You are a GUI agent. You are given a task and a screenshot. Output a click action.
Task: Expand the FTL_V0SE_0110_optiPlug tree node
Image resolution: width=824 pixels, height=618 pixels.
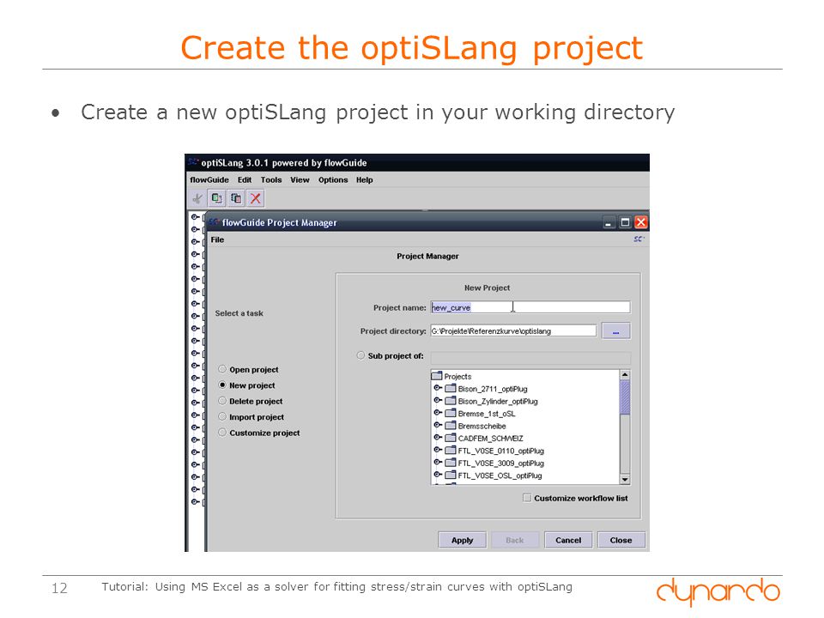click(x=437, y=450)
